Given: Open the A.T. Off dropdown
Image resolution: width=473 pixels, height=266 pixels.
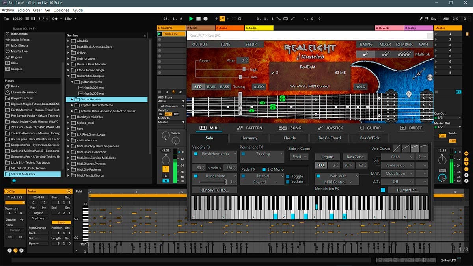Looking at the screenshot, I should click(x=397, y=182).
